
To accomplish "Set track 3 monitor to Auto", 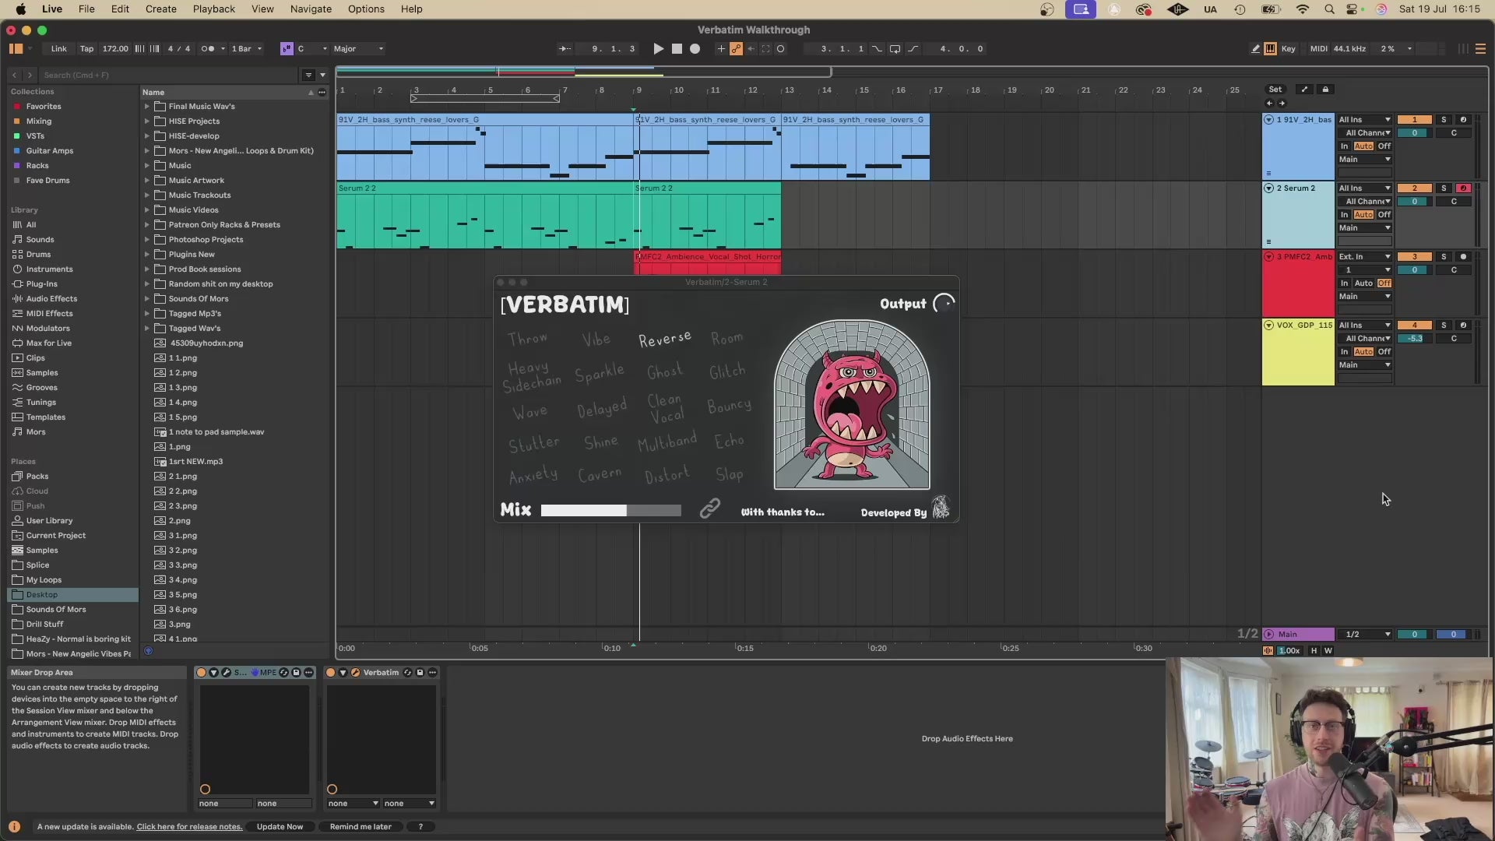I will (1363, 283).
